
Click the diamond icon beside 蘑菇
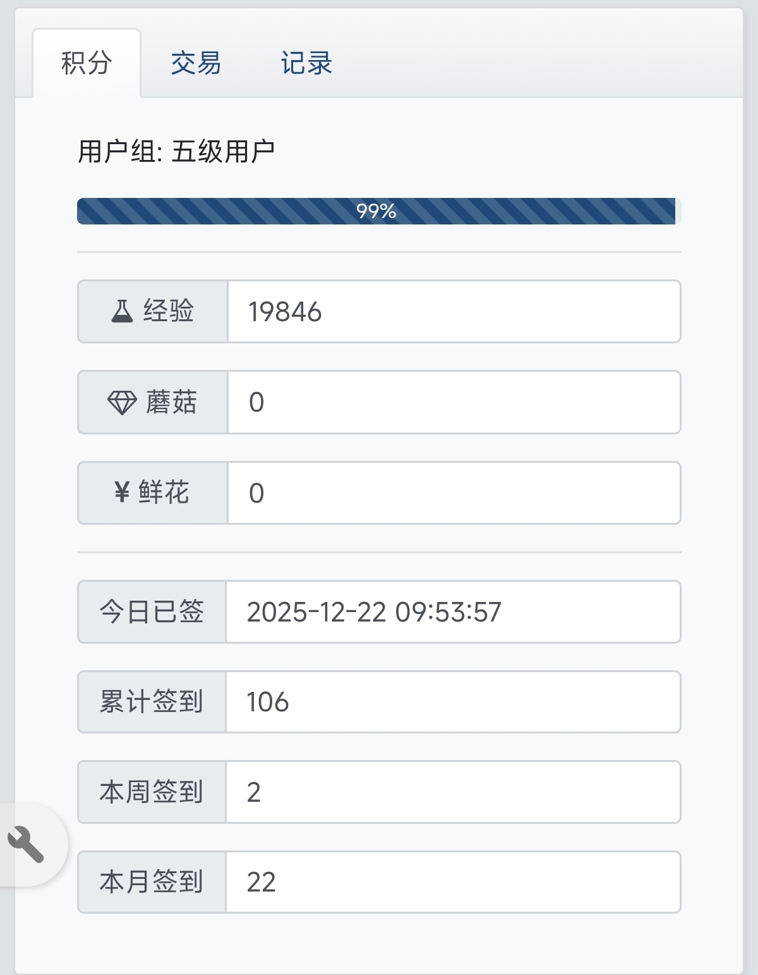click(124, 402)
